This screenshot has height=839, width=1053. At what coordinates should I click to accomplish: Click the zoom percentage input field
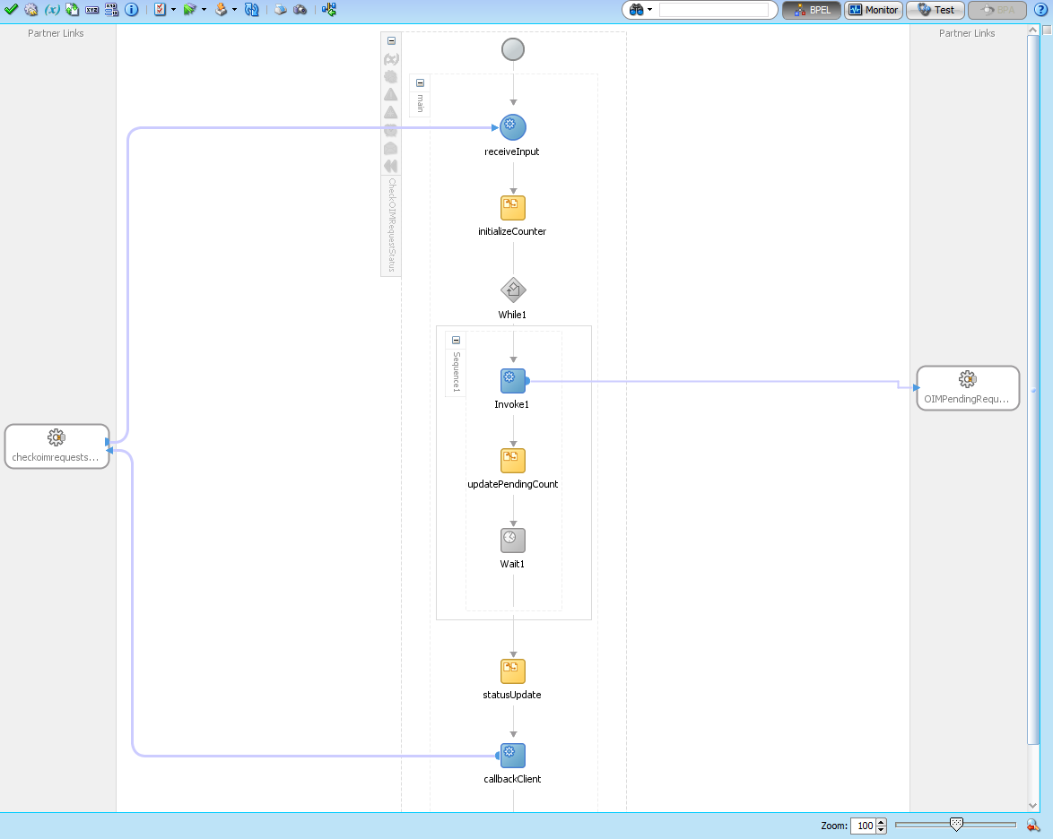864,825
